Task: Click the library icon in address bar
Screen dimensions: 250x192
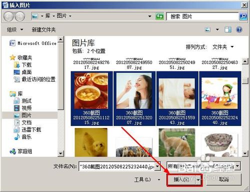Action: click(34, 16)
